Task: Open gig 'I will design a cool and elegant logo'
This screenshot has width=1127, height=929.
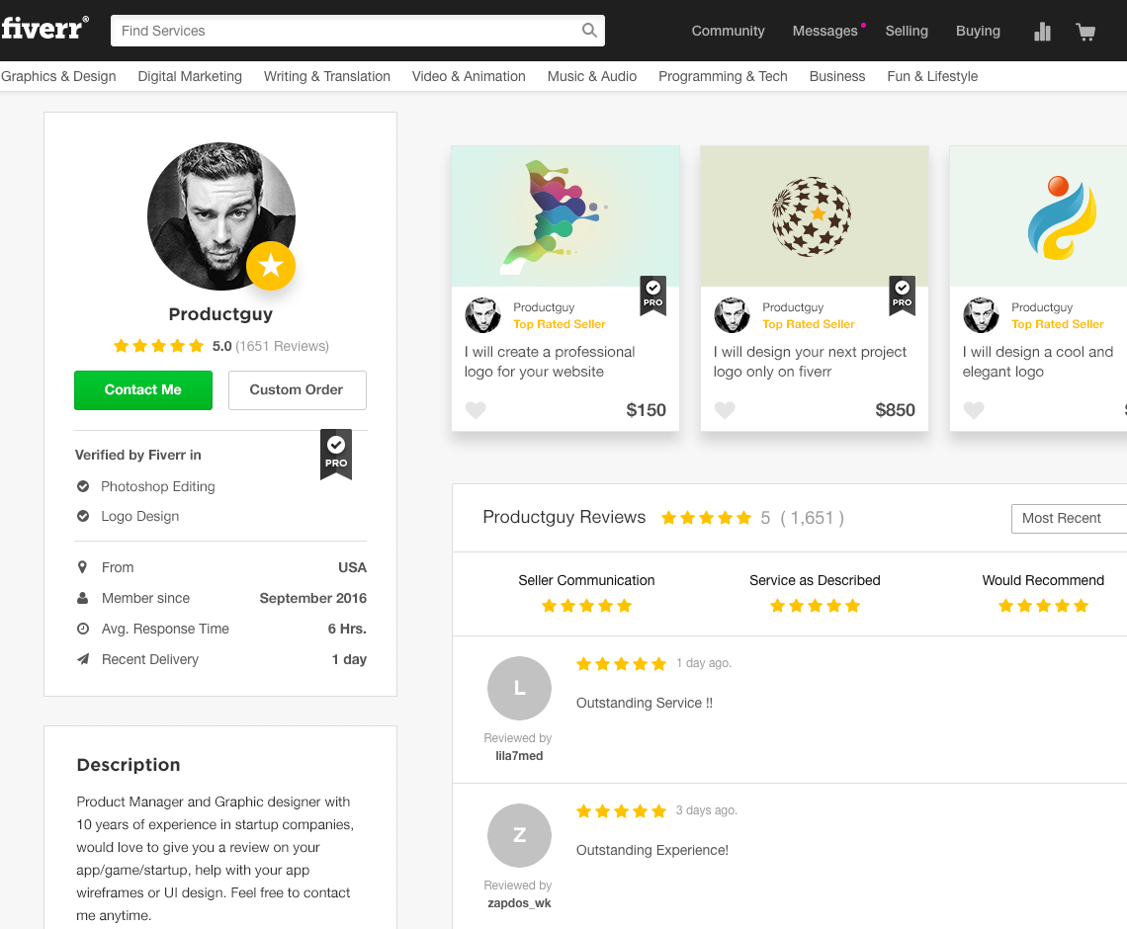Action: (1038, 362)
